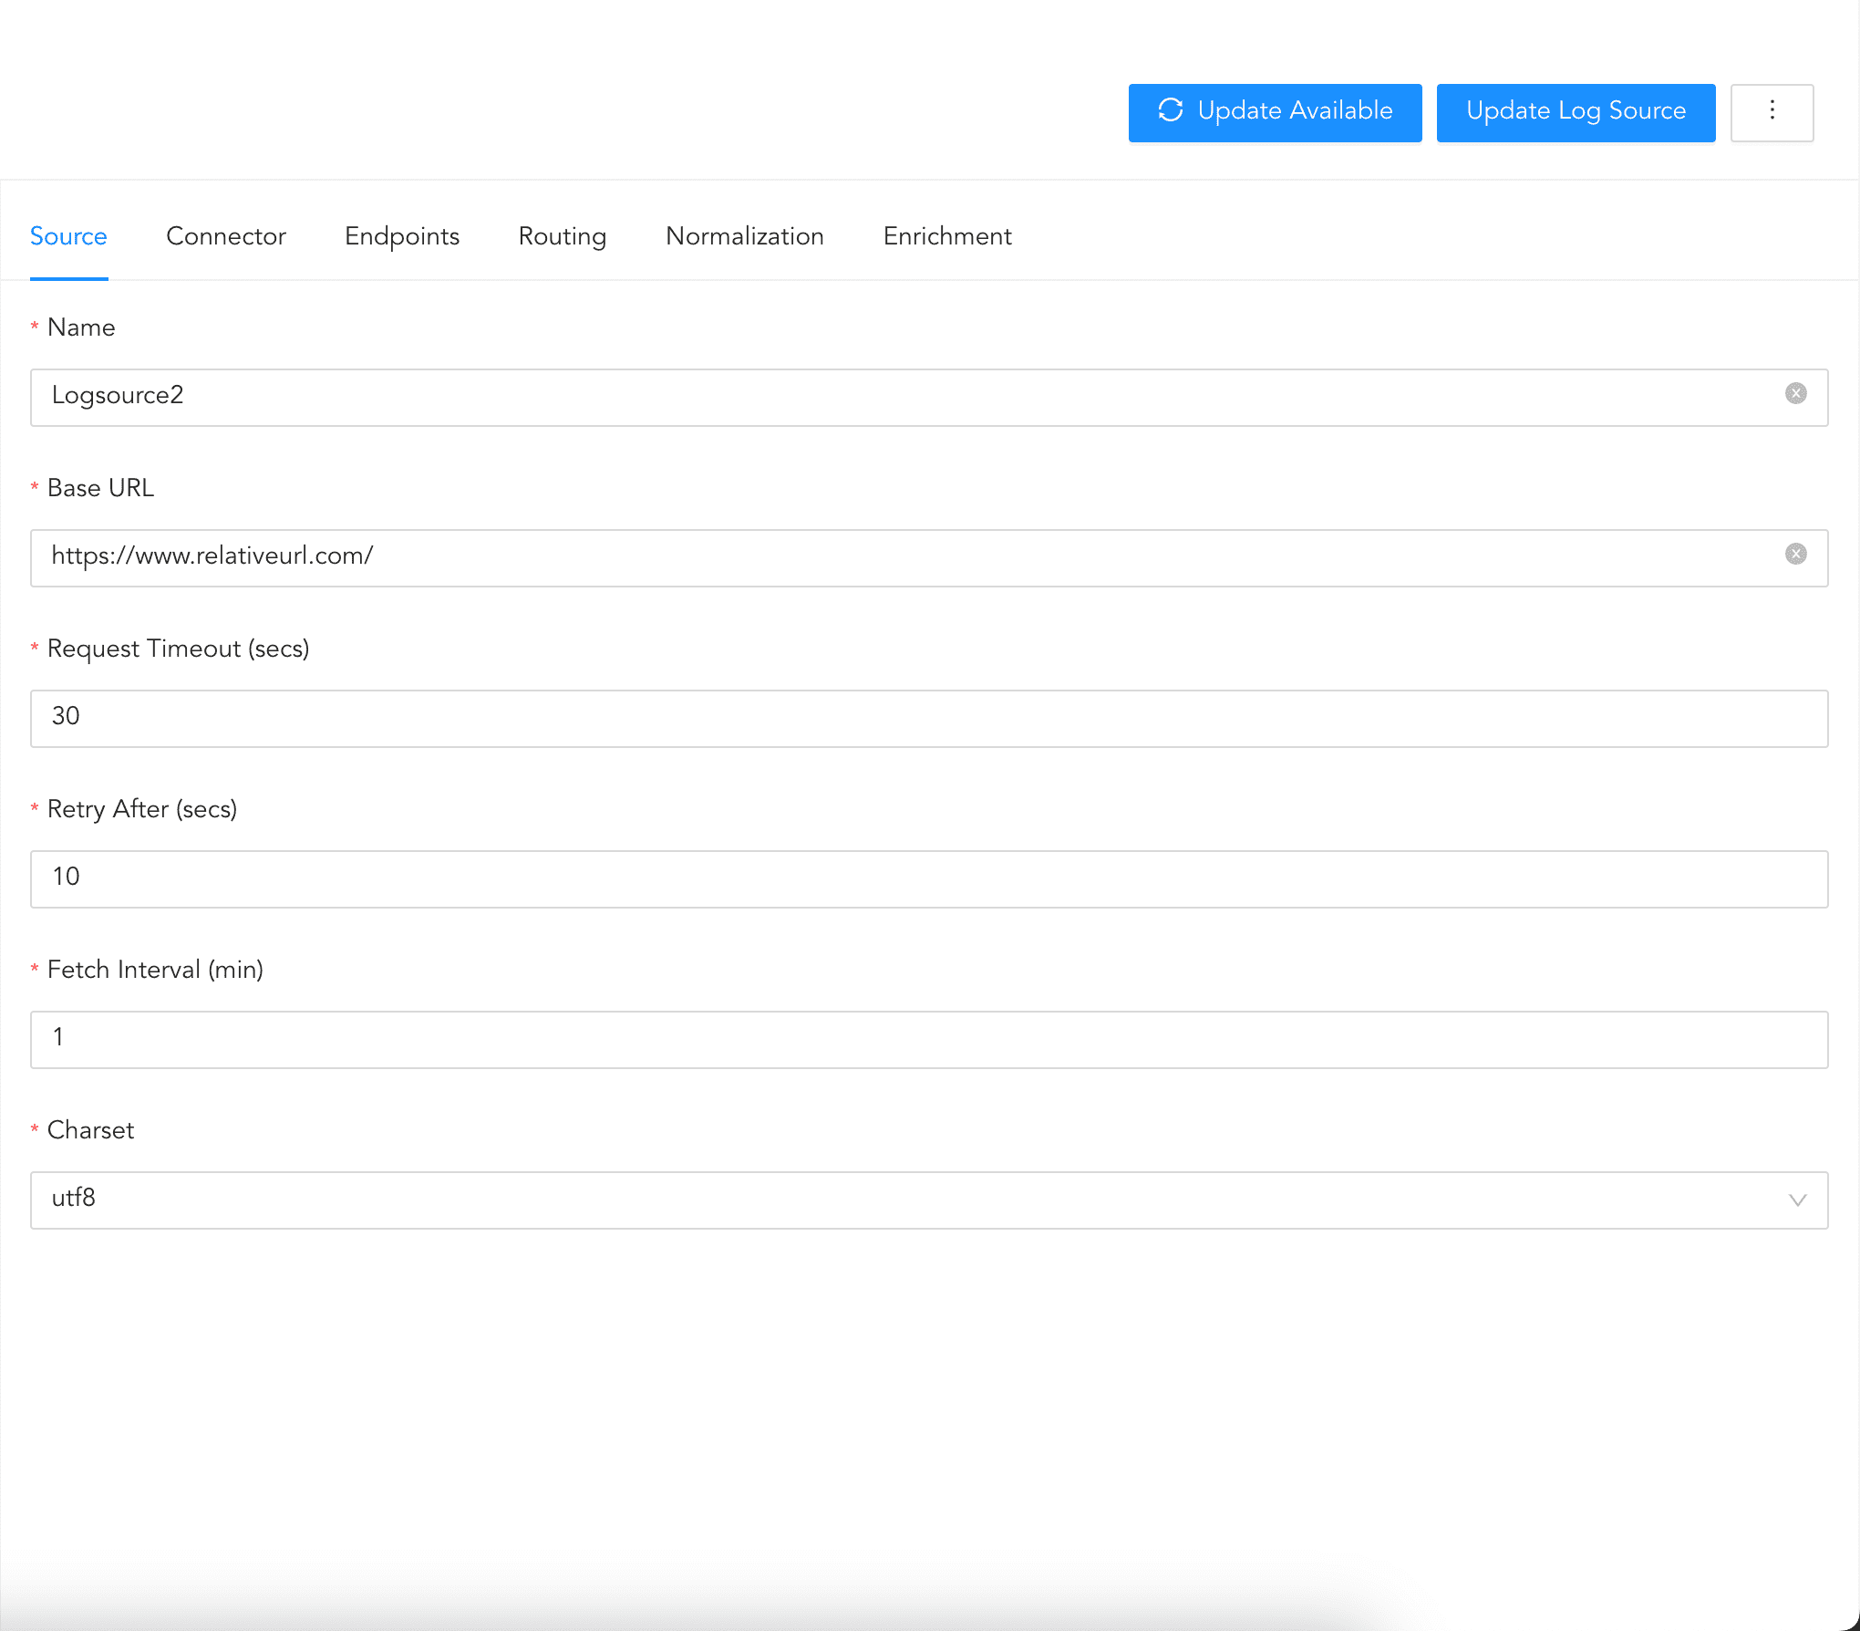
Task: Click the Charset dropdown chevron arrow
Action: point(1797,1200)
